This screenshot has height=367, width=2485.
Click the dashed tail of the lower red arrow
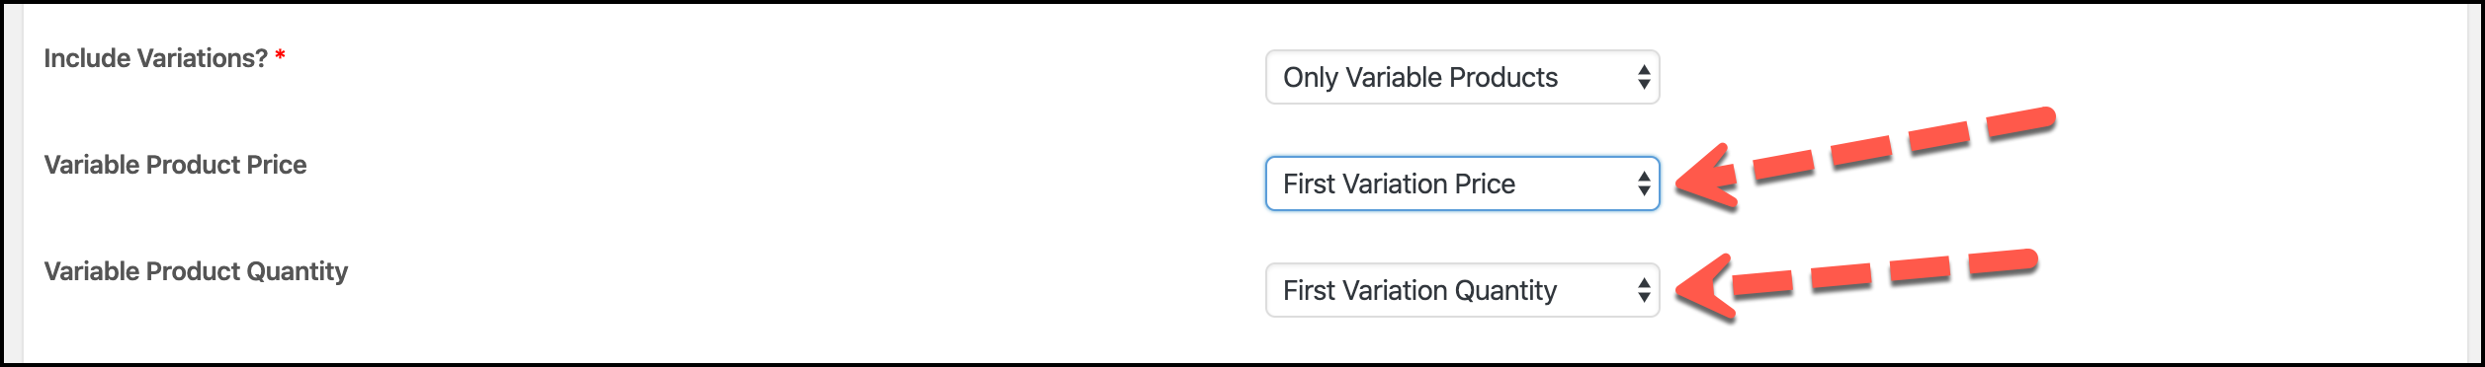tap(1885, 272)
